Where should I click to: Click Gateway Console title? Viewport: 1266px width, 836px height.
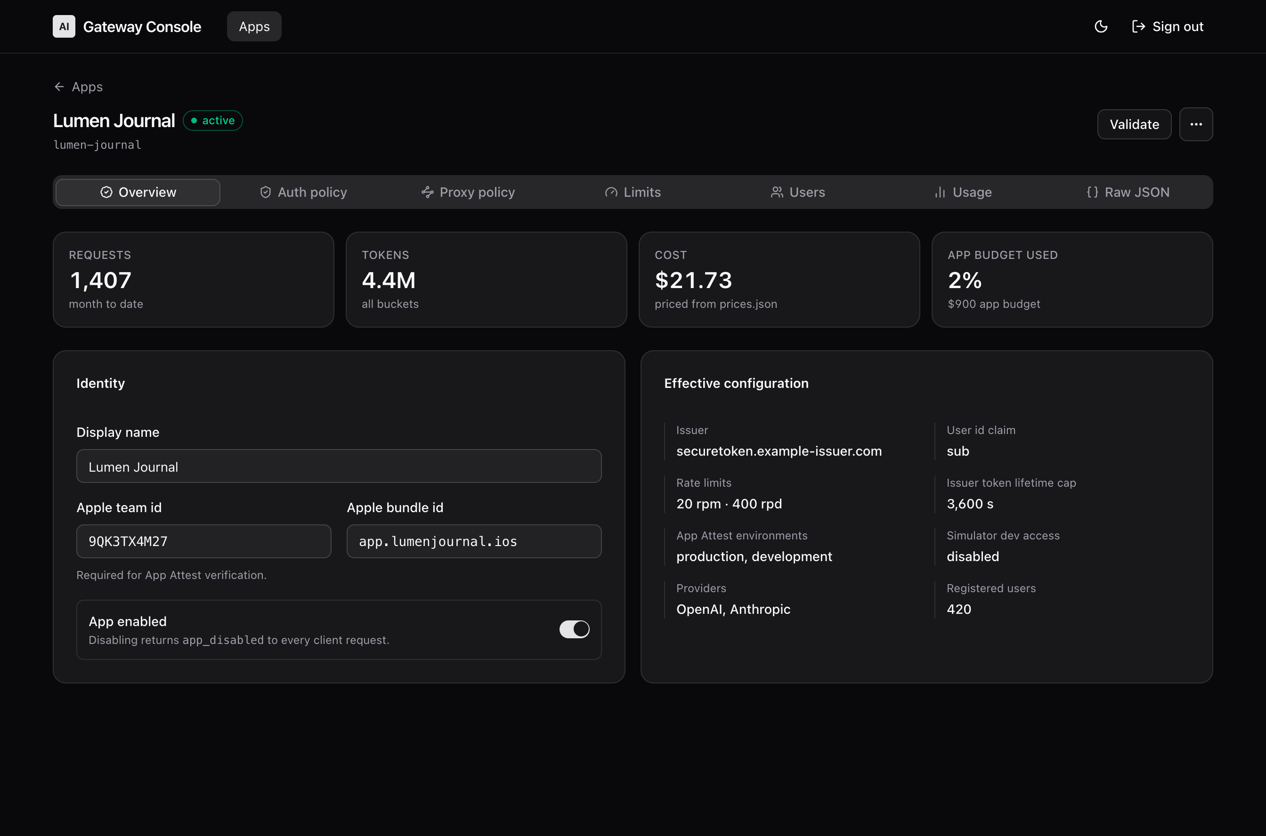pyautogui.click(x=142, y=27)
